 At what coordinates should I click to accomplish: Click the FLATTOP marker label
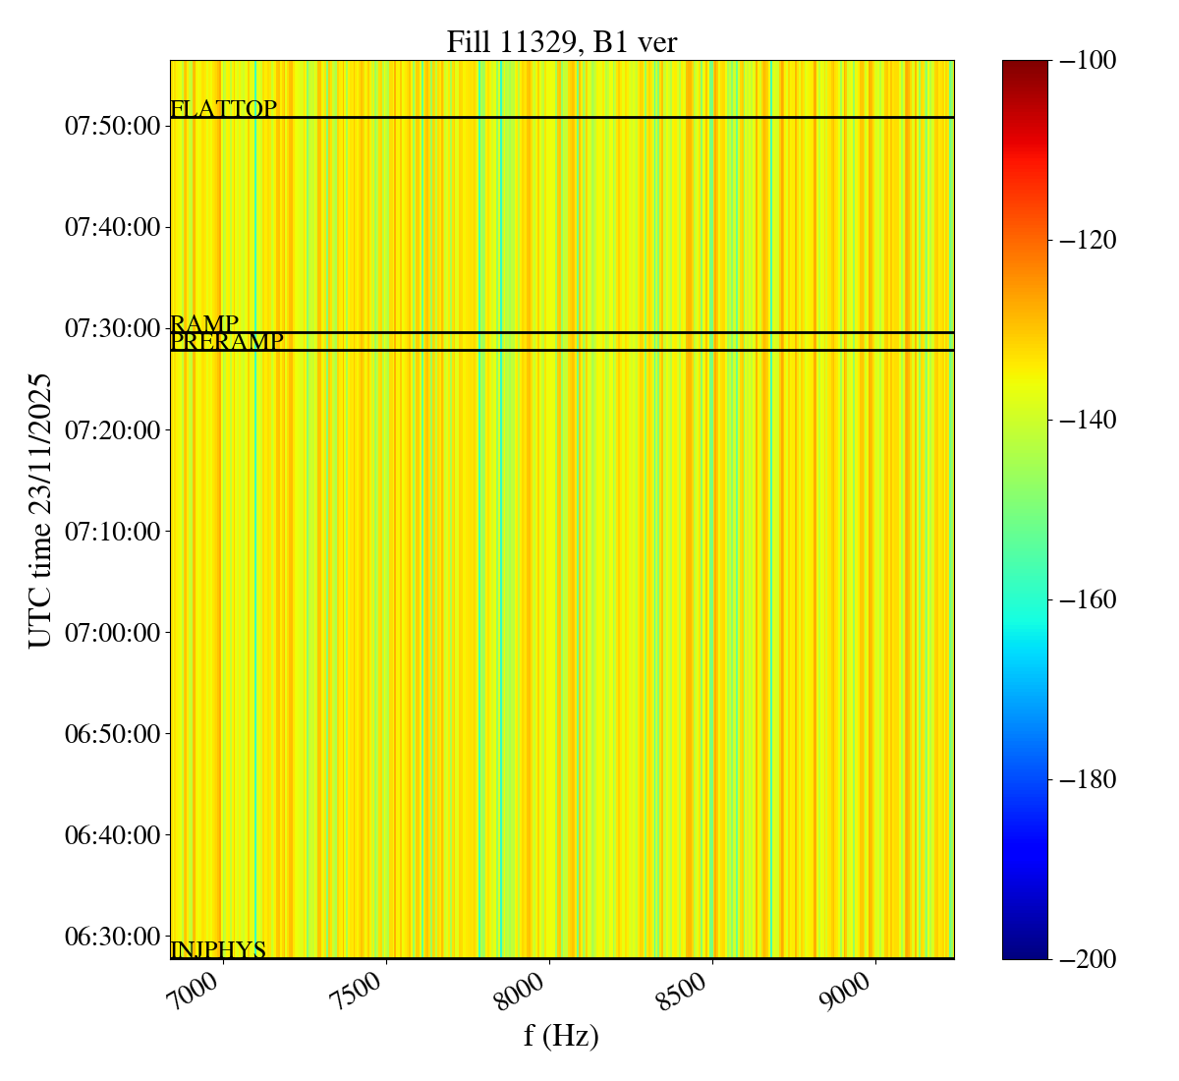click(x=223, y=109)
